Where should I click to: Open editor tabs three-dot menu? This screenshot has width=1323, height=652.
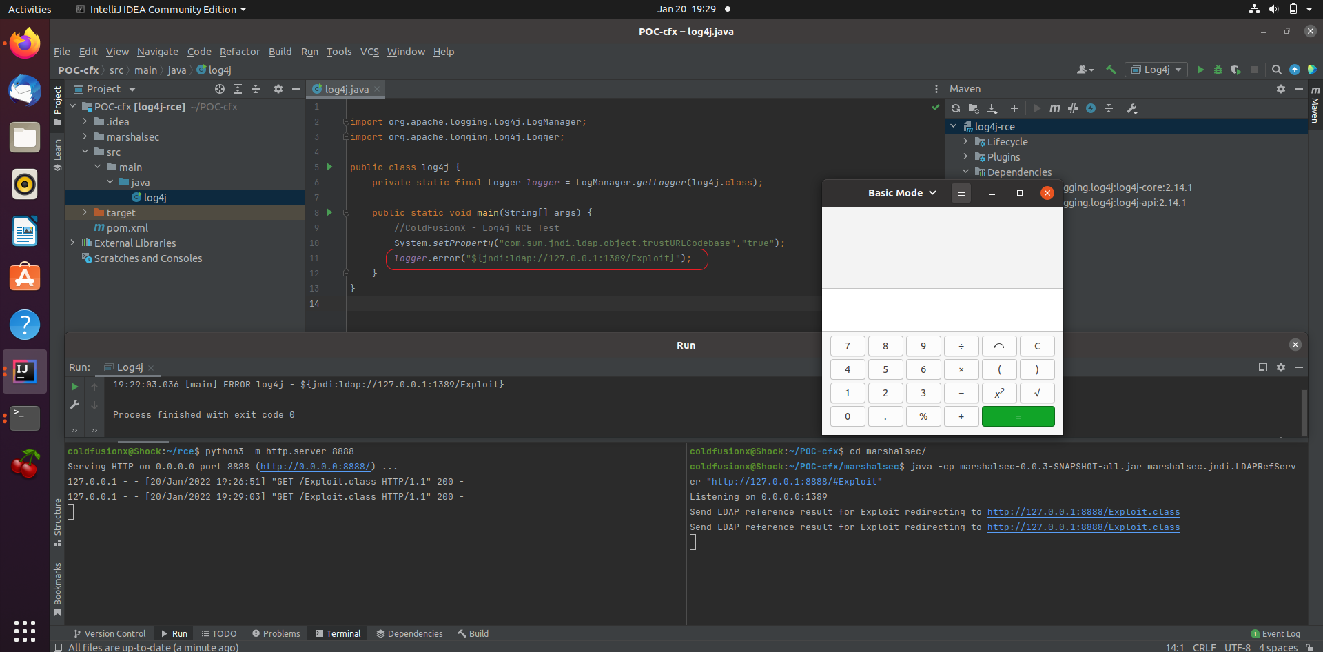point(936,89)
